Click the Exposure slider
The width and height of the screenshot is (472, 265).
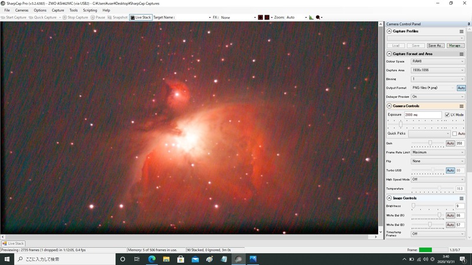pos(425,124)
